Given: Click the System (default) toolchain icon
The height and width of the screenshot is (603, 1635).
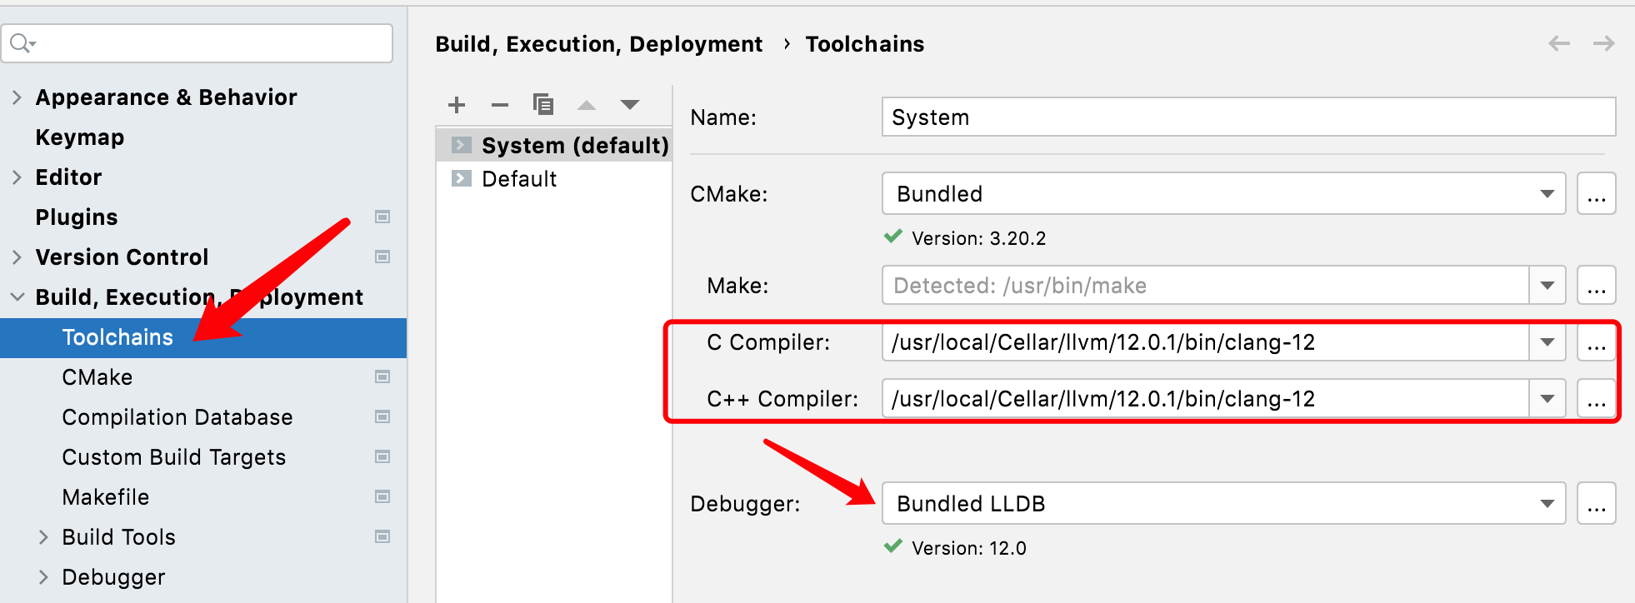Looking at the screenshot, I should click(462, 145).
